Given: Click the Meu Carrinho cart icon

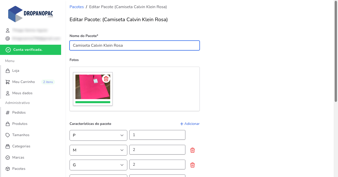Looking at the screenshot, I should 8,82.
